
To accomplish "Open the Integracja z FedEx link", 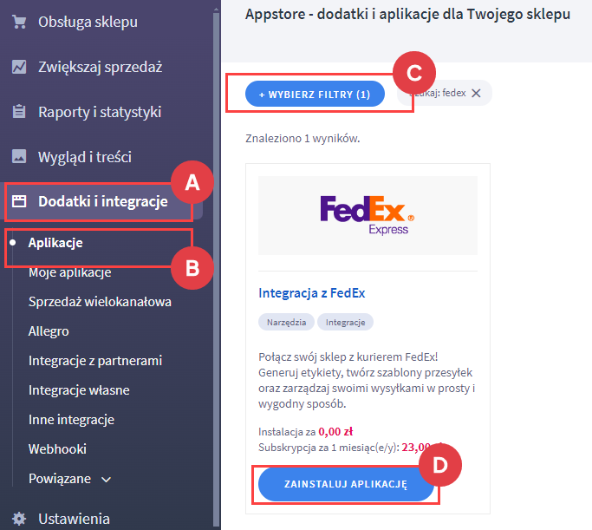I will coord(312,293).
